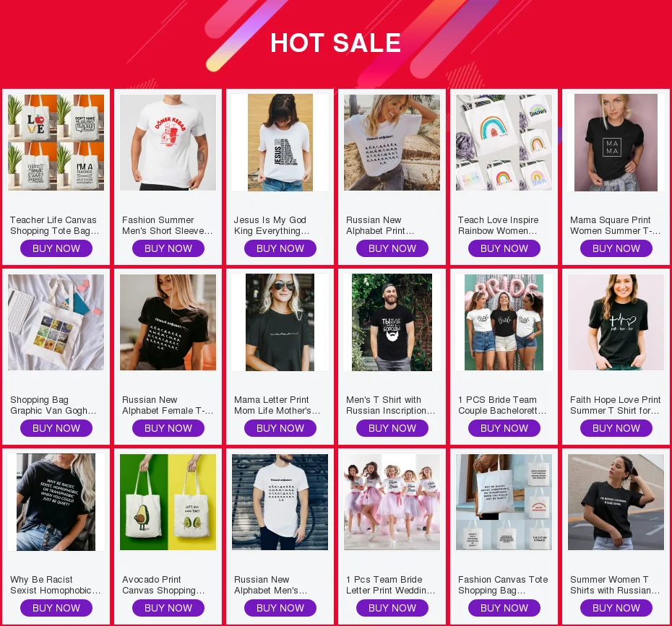View the Döner Kebab men's t-shirt photo
The height and width of the screenshot is (626, 672).
pos(168,142)
